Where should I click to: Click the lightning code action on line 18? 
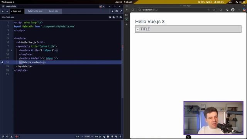pos(2,63)
